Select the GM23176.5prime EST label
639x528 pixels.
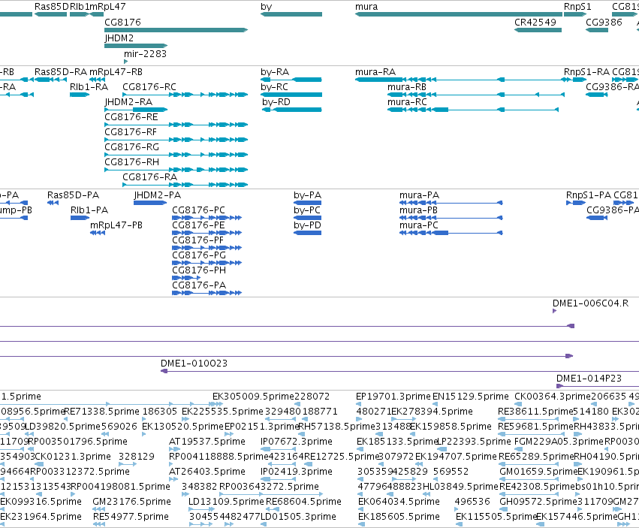(x=131, y=502)
